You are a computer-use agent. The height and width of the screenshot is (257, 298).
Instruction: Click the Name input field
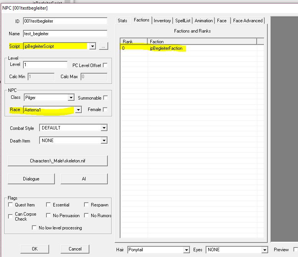pos(65,34)
